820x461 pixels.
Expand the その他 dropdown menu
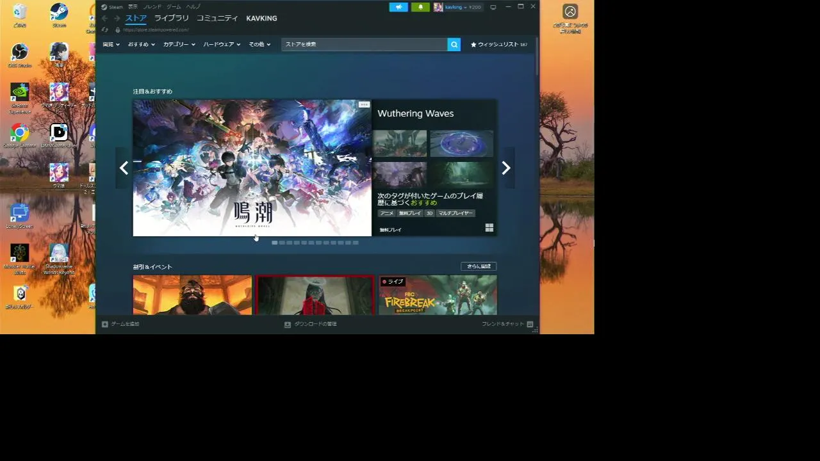[259, 44]
